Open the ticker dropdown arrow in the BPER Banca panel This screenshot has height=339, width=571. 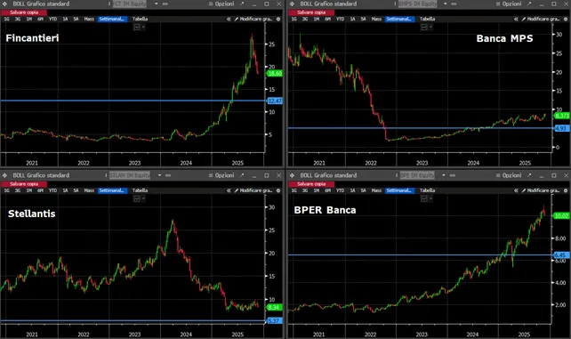pyautogui.click(x=444, y=175)
